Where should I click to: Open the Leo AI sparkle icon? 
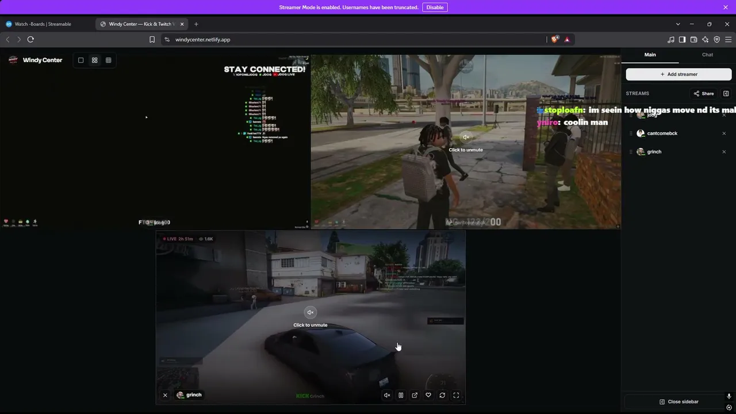coord(705,40)
